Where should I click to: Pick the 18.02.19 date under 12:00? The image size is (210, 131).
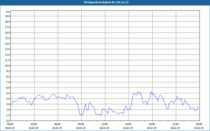[104, 128]
